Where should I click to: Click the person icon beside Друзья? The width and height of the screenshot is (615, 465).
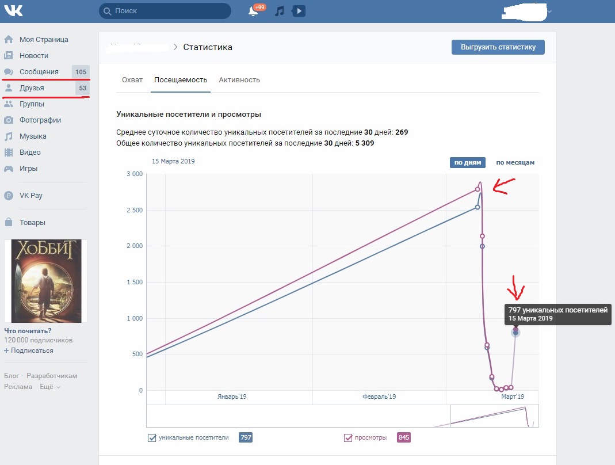point(9,88)
